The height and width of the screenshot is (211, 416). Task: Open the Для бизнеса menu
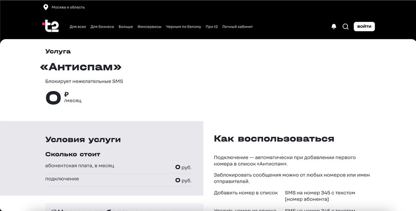tap(102, 27)
